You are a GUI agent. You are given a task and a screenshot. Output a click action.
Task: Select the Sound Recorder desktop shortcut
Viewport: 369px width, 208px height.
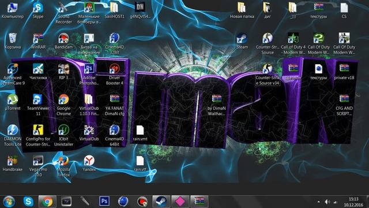(63, 13)
